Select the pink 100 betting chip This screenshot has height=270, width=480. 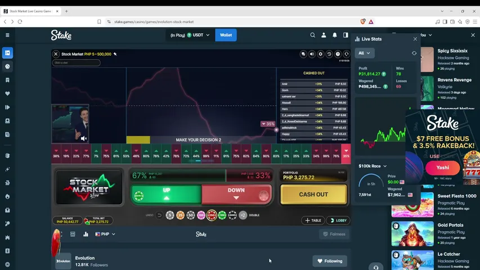coord(201,215)
